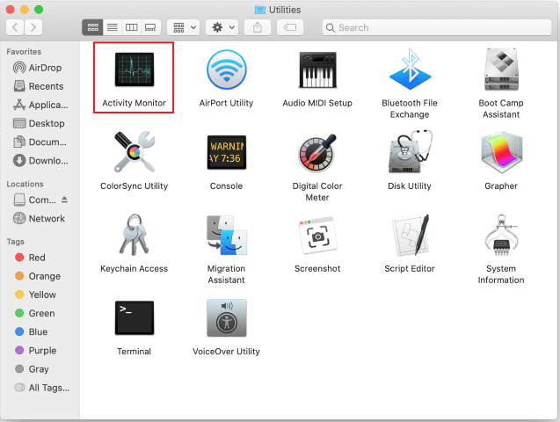Filter by the Gray tag
This screenshot has height=422, width=560.
32,368
